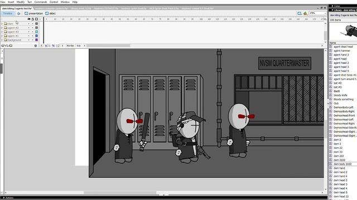Collapse the Library panel
Image resolution: width=357 pixels, height=200 pixels.
(x=332, y=10)
